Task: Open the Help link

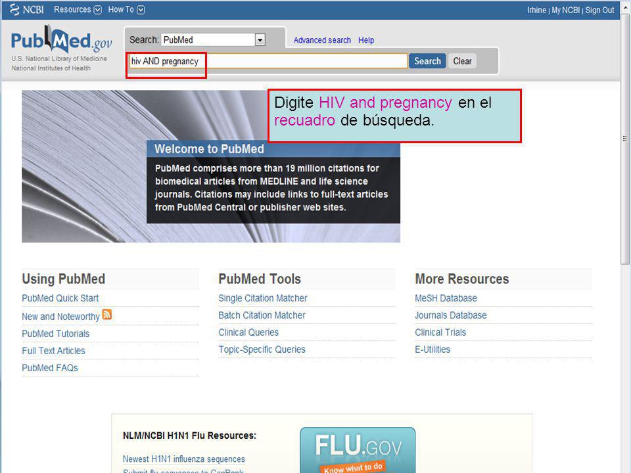Action: coord(366,40)
